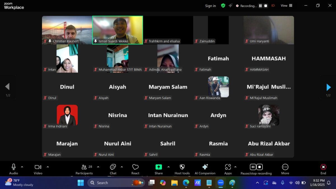End the meeting

point(323,169)
